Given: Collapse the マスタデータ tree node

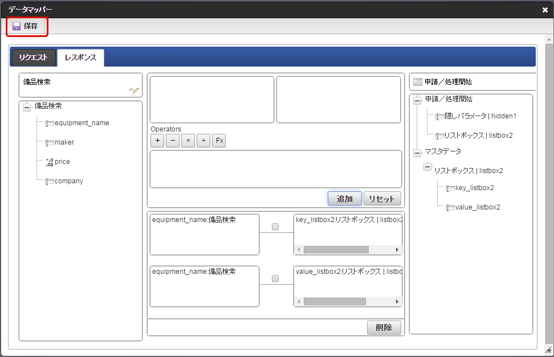Looking at the screenshot, I should coord(417,152).
